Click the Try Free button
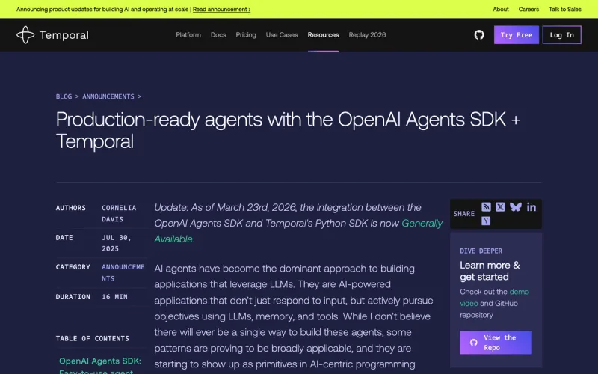Image resolution: width=598 pixels, height=374 pixels. coord(517,34)
